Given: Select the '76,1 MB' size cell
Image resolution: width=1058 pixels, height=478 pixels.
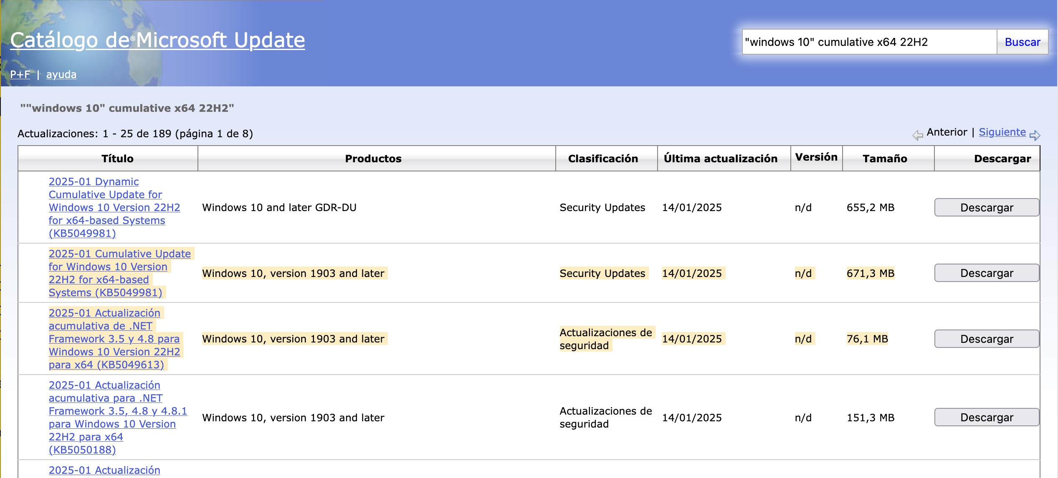Looking at the screenshot, I should tap(867, 339).
